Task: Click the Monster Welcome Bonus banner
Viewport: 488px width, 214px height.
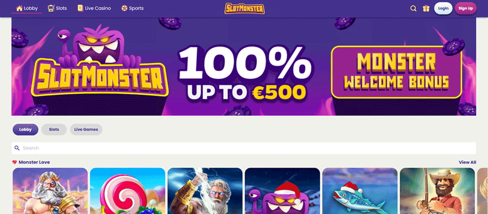Action: pos(396,72)
